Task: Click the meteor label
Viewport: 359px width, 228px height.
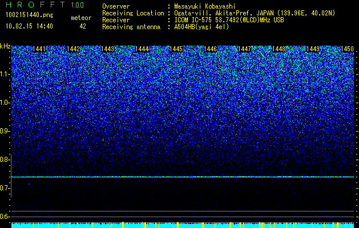Action: tap(81, 18)
